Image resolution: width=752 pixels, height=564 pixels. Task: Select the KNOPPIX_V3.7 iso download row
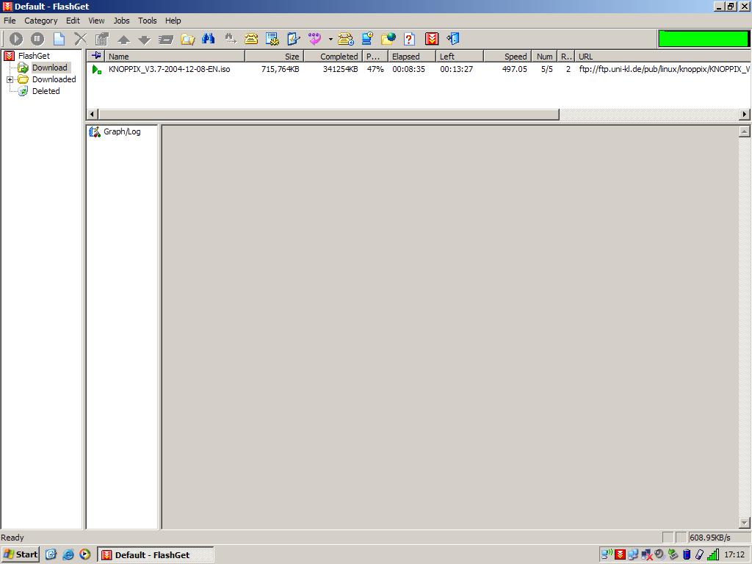(x=169, y=69)
